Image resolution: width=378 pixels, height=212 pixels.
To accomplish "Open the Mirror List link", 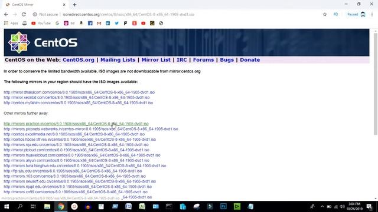I will (156, 60).
